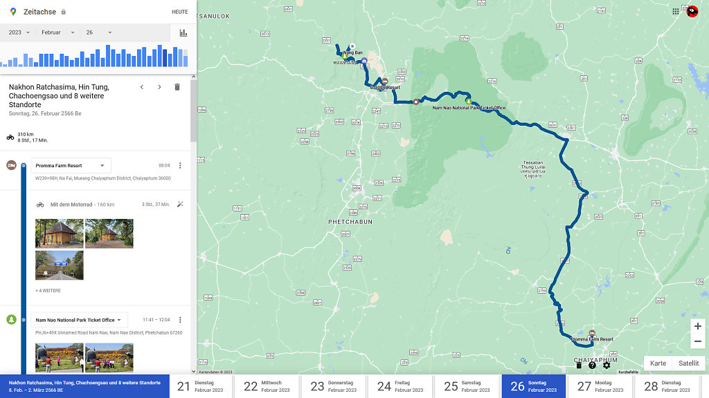Open more options for Promma Farm Resort
709x398 pixels.
click(x=180, y=166)
